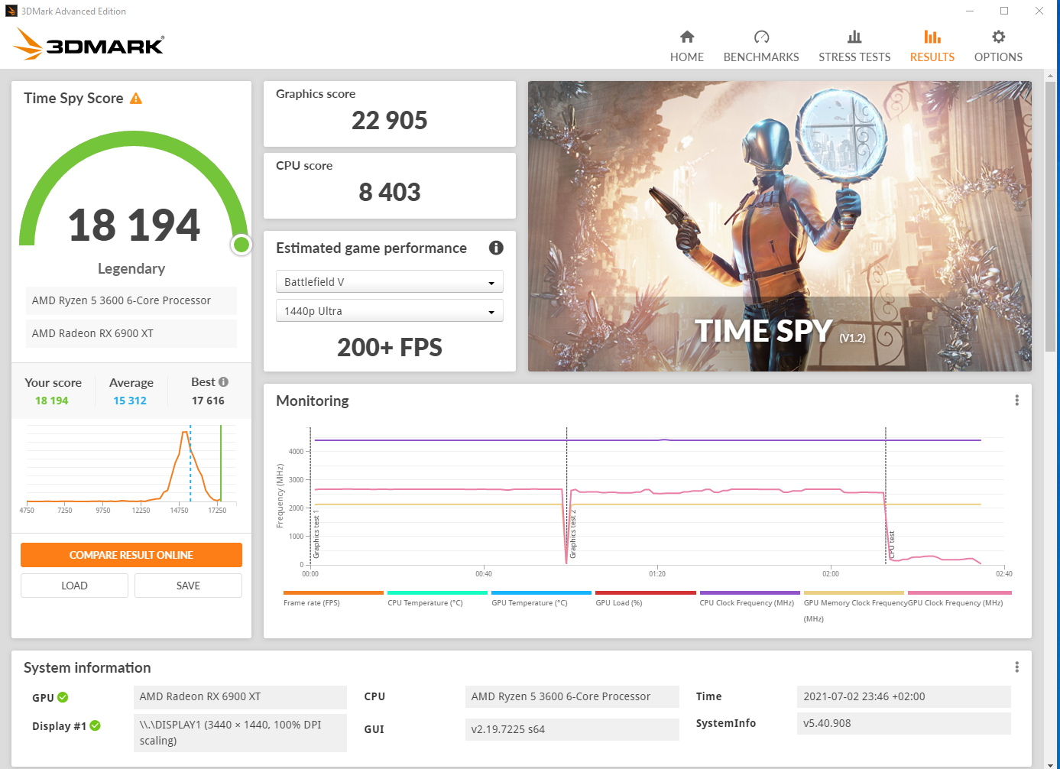Screen dimensions: 1060x769
Task: Click the Frame rate (FPS) legend color bar
Action: click(332, 592)
